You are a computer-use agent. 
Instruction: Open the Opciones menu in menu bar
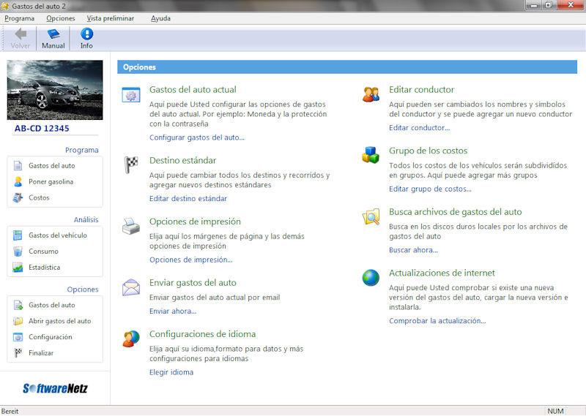click(61, 18)
